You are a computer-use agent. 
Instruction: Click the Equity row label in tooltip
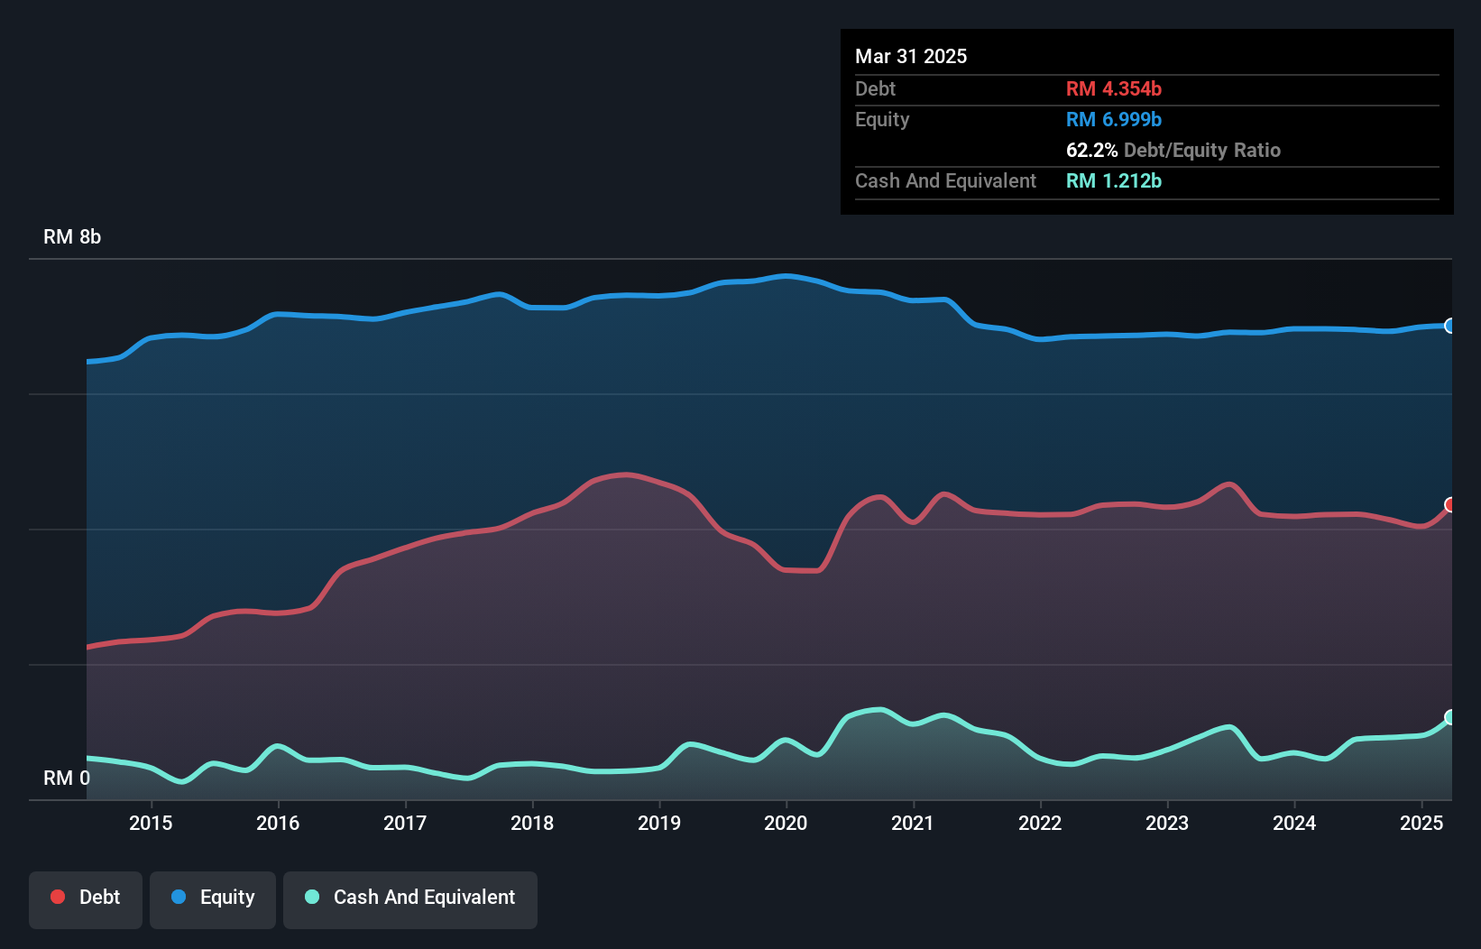point(882,120)
